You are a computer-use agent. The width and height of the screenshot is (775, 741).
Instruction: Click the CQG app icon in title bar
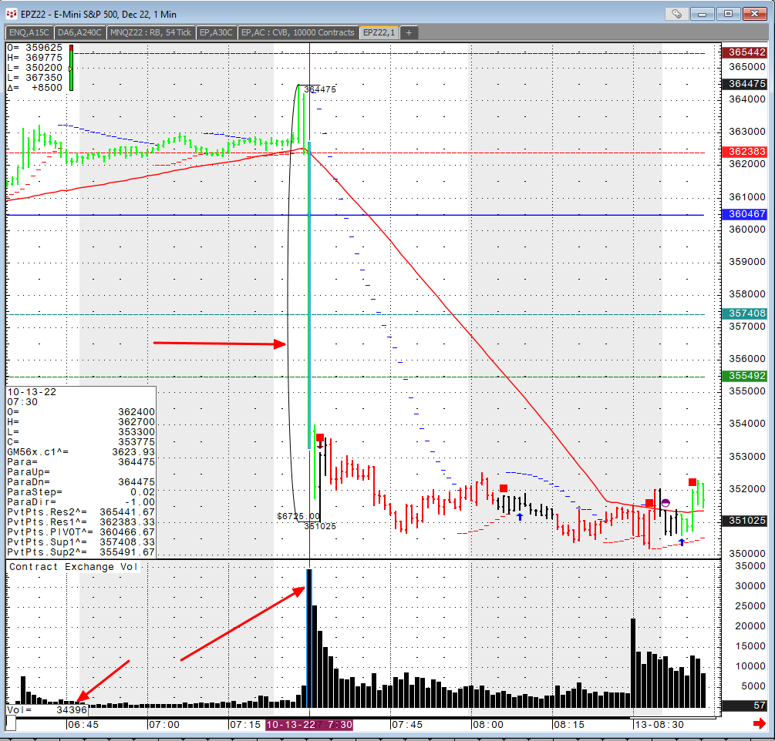tap(12, 14)
